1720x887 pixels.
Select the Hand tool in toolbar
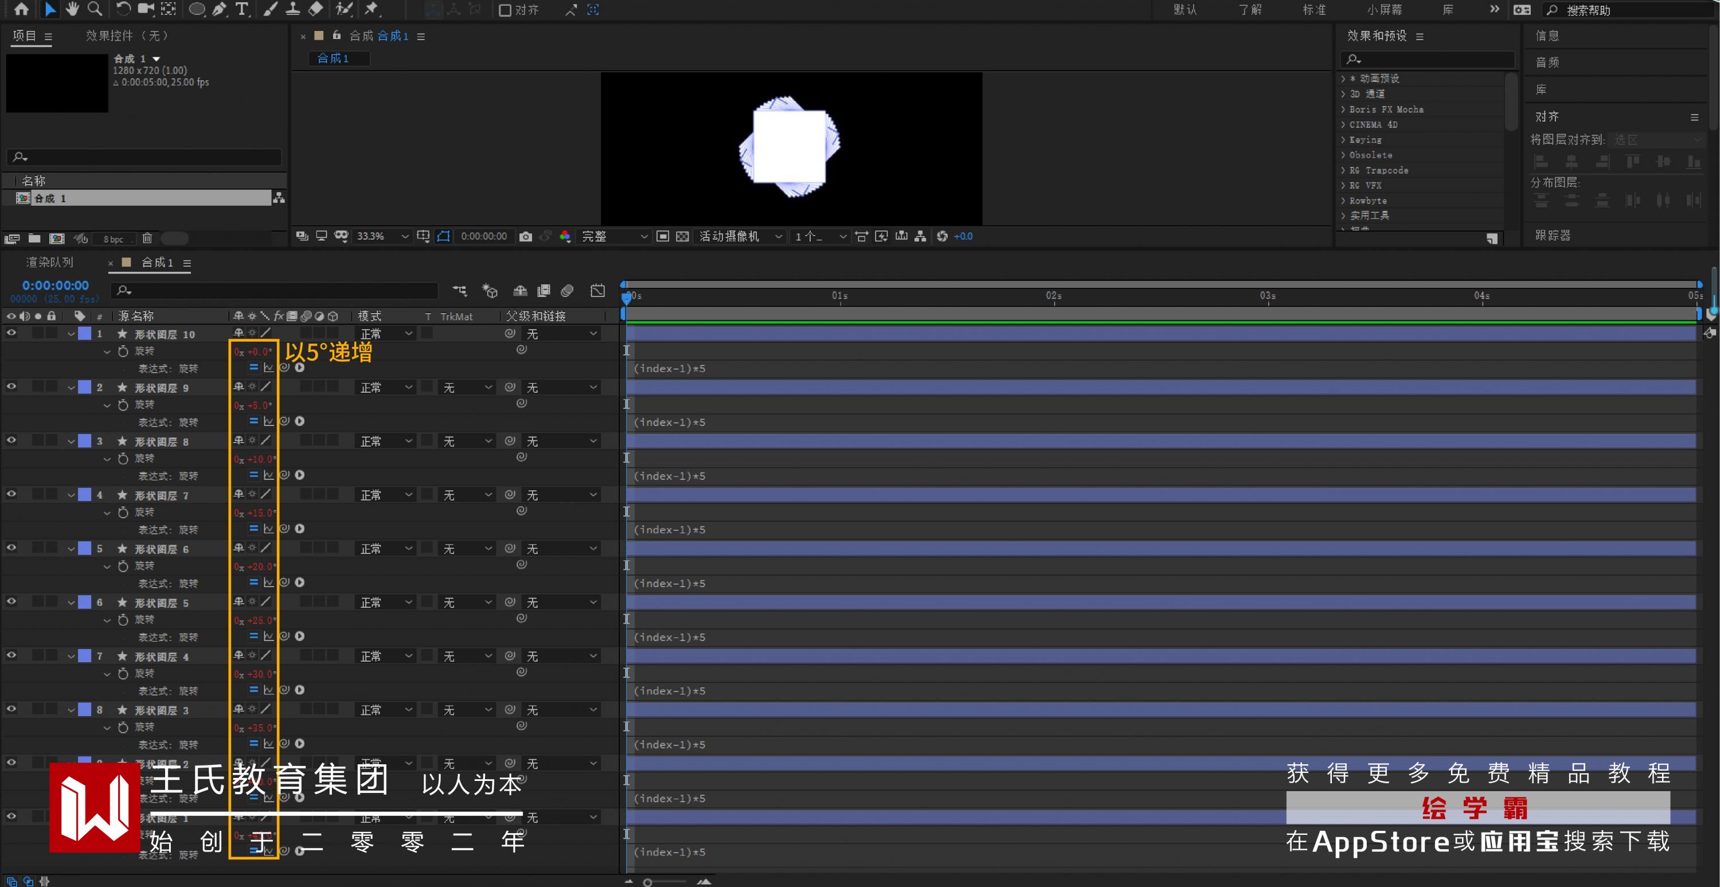click(72, 9)
